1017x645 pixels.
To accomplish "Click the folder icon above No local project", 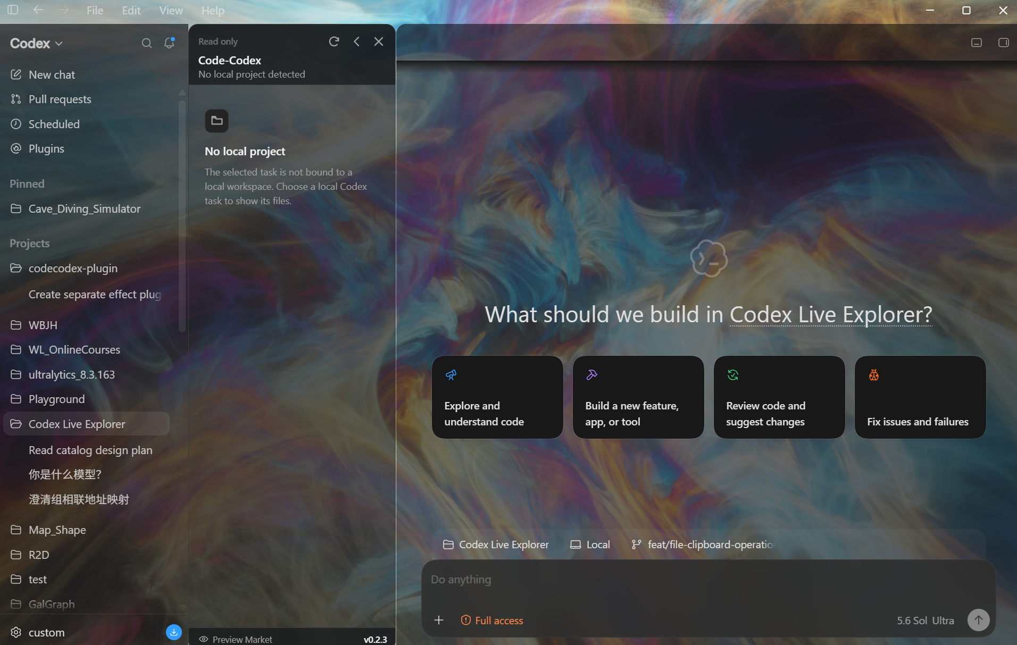I will click(x=217, y=121).
